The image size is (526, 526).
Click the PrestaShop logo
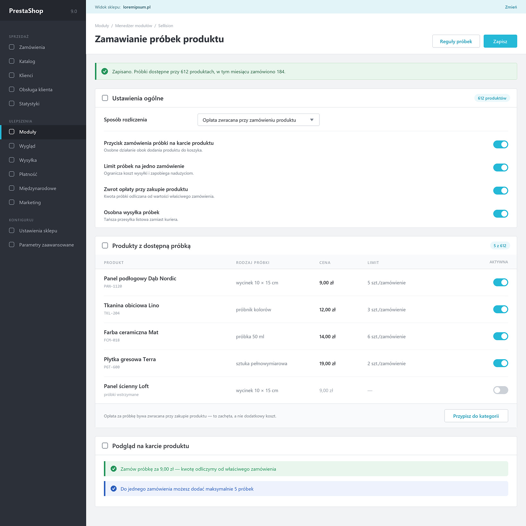tap(26, 11)
